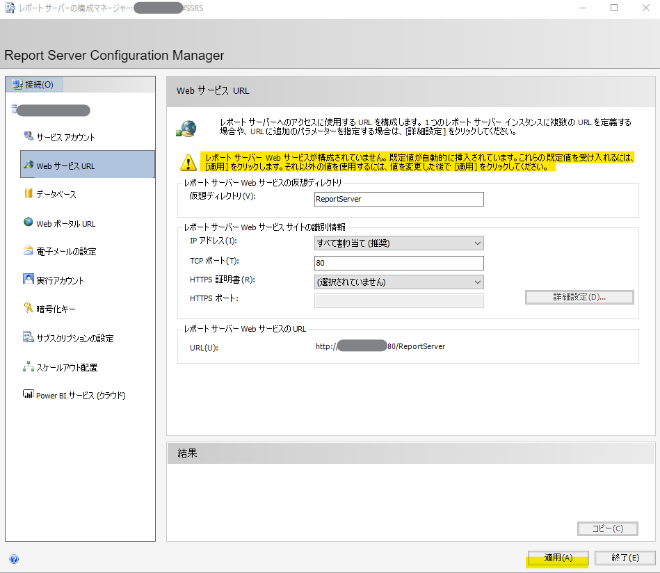Click the 仮想ディレクトリ ReportServer text field
660x573 pixels.
399,199
